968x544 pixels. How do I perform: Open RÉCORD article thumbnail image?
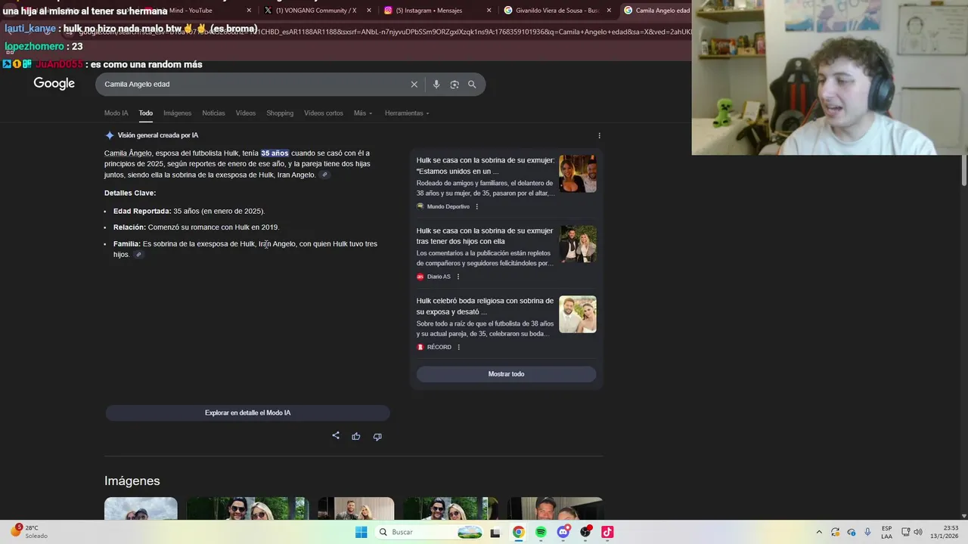click(578, 314)
